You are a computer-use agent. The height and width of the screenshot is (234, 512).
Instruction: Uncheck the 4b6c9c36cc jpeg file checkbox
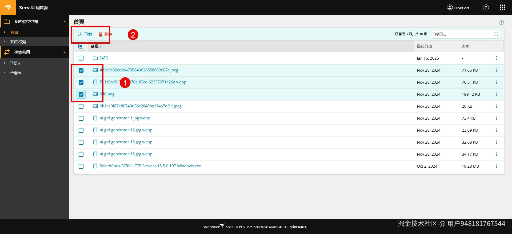pos(81,70)
